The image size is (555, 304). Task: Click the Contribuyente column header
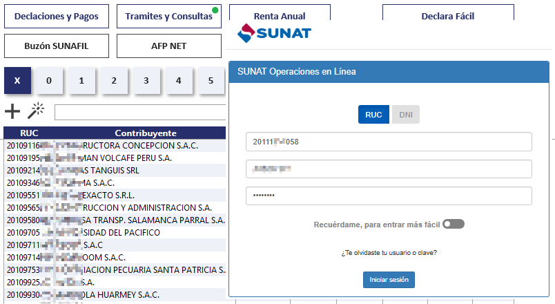tap(146, 133)
